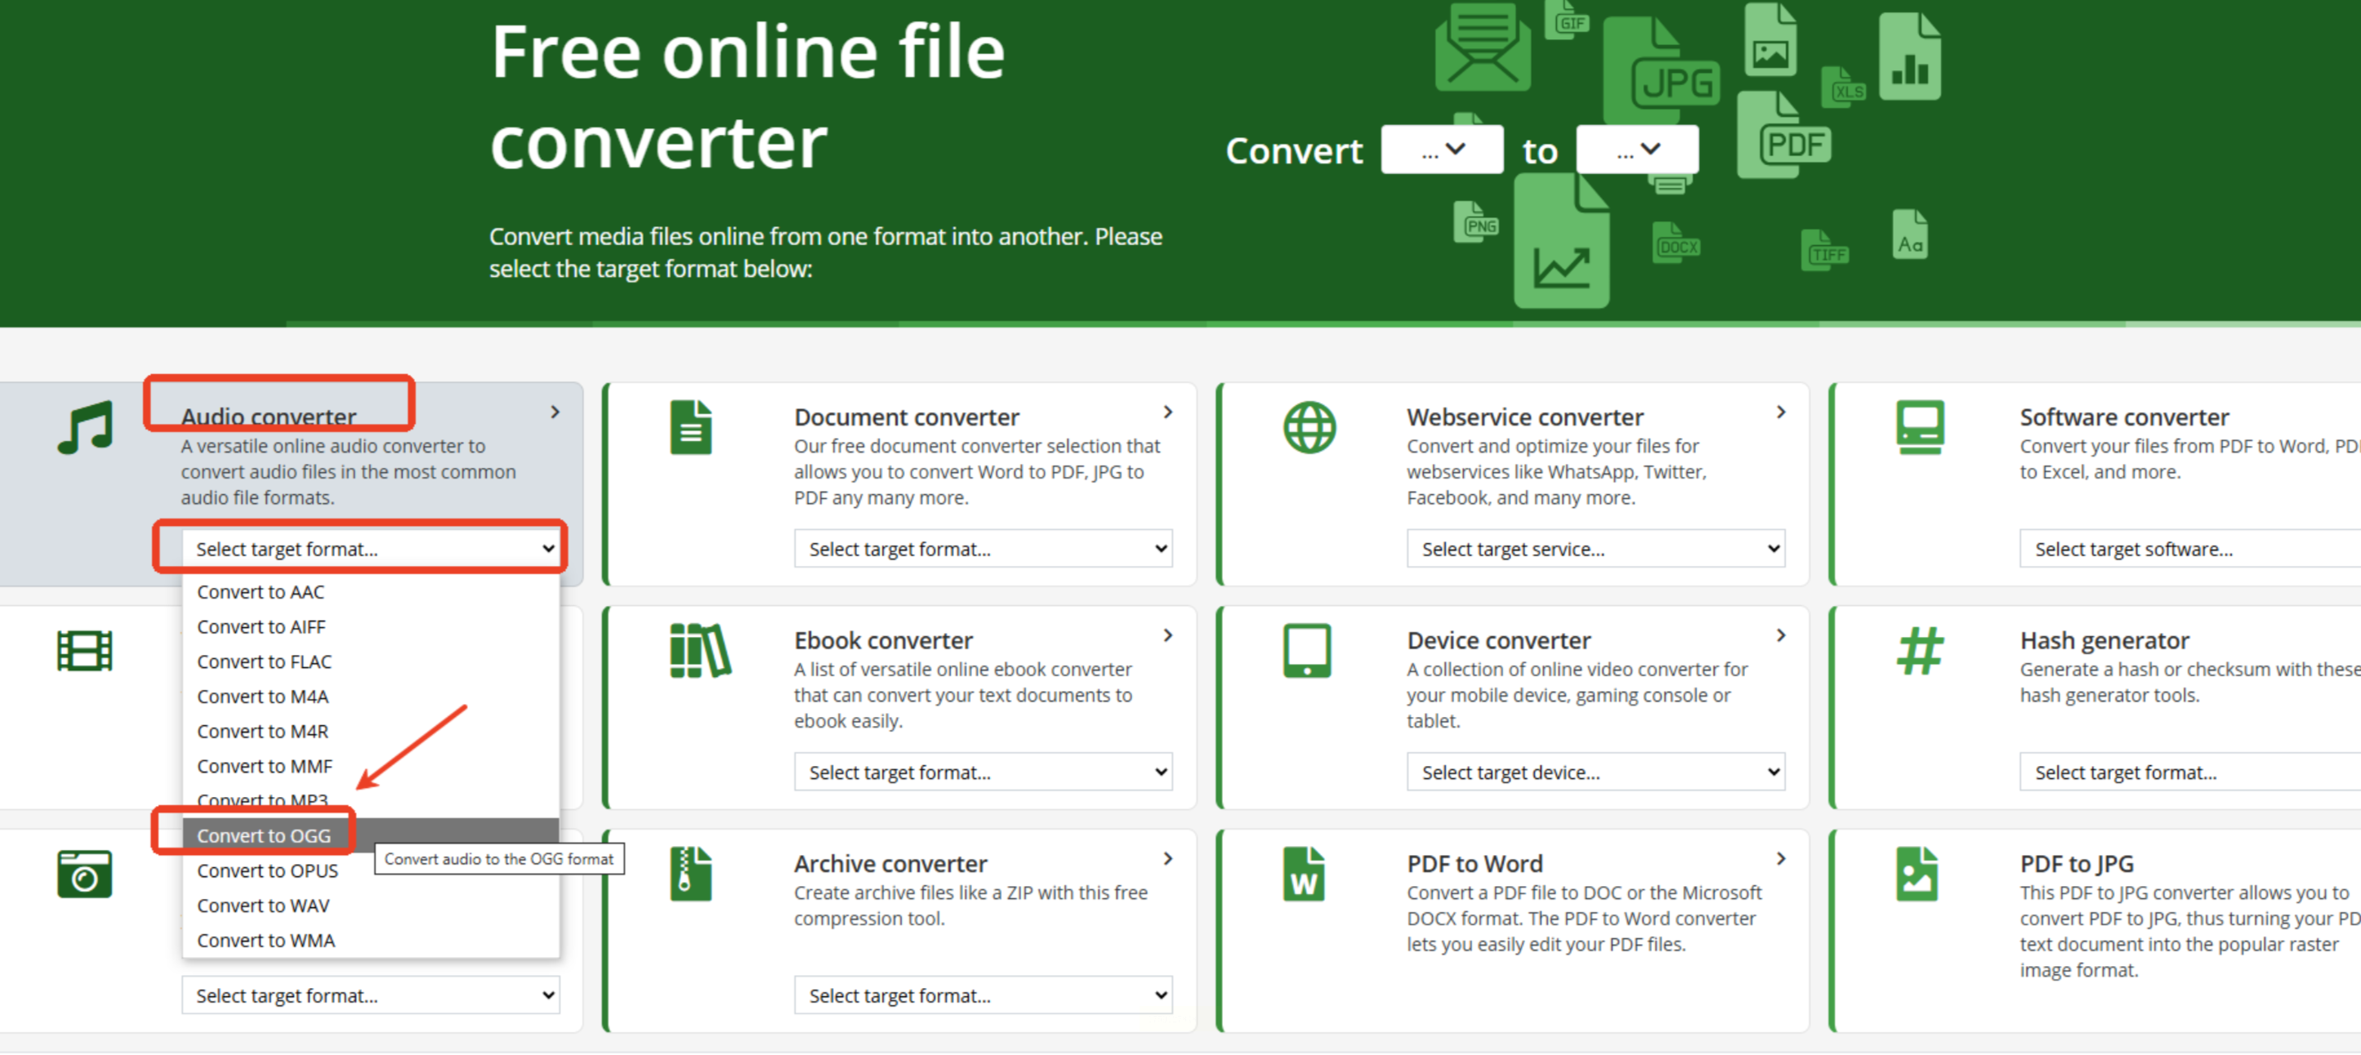
Task: Click the PDF to JPG title link
Action: pyautogui.click(x=2076, y=864)
